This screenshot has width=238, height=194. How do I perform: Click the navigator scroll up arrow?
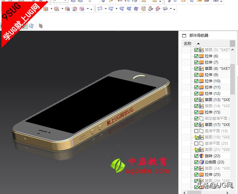233,50
